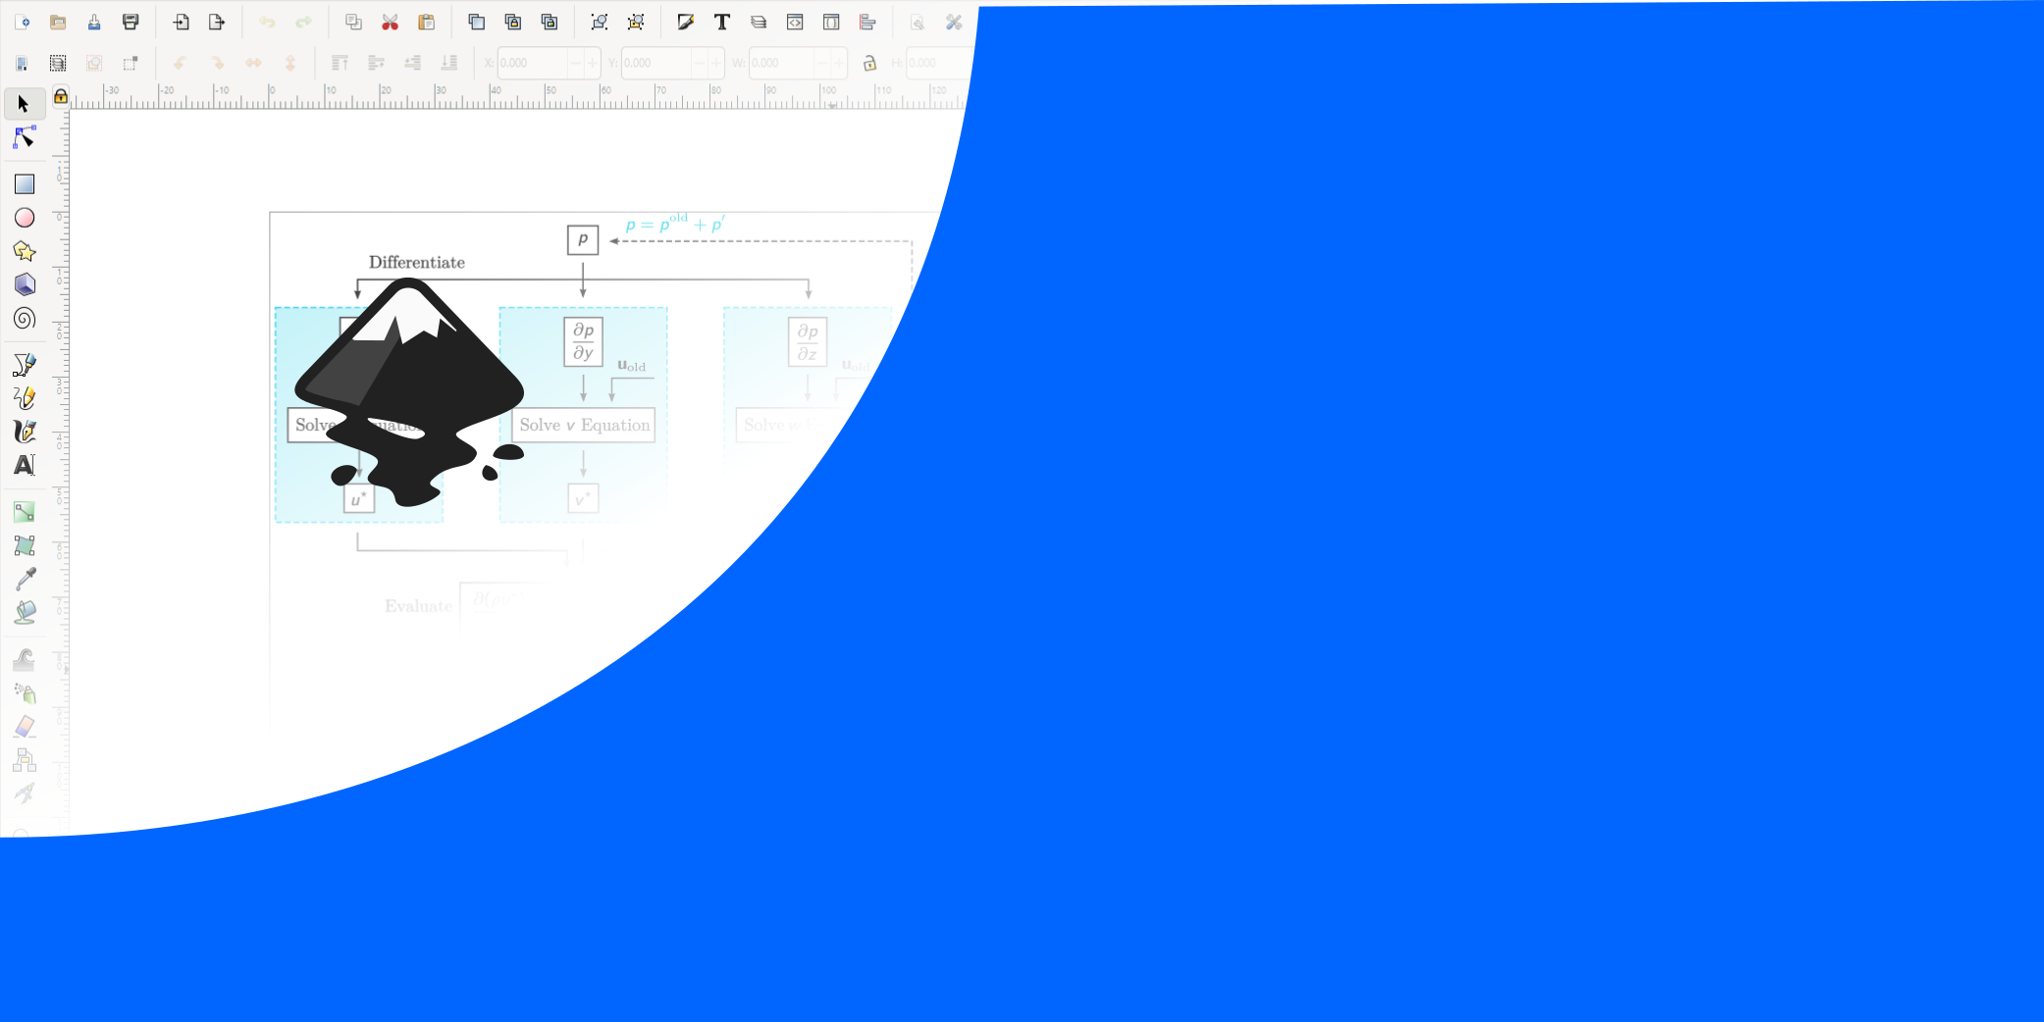The width and height of the screenshot is (2044, 1022).
Task: Flip selection horizontally
Action: coord(253,63)
